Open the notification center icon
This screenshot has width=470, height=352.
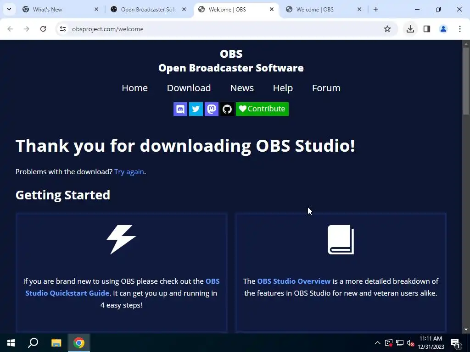(455, 343)
